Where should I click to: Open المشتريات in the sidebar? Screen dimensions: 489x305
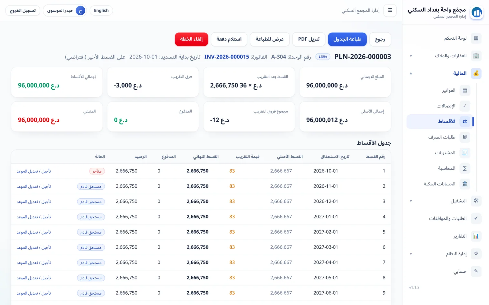click(440, 153)
